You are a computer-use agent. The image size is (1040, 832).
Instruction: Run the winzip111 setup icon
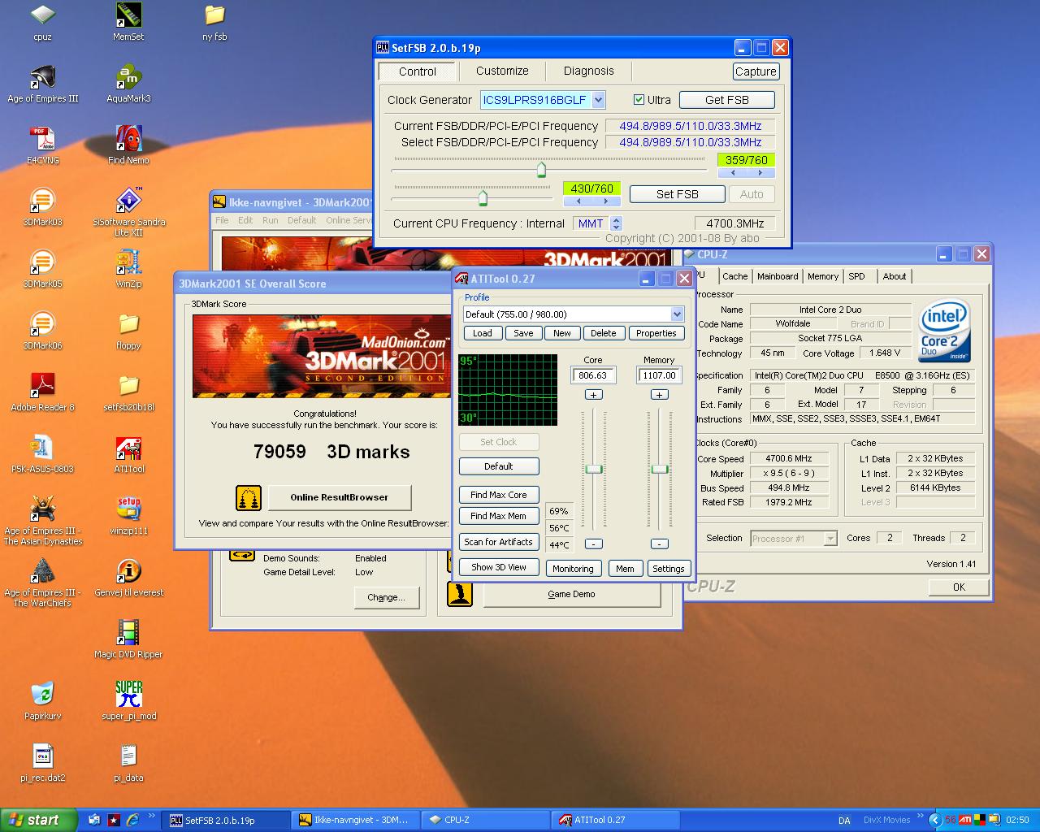[128, 516]
